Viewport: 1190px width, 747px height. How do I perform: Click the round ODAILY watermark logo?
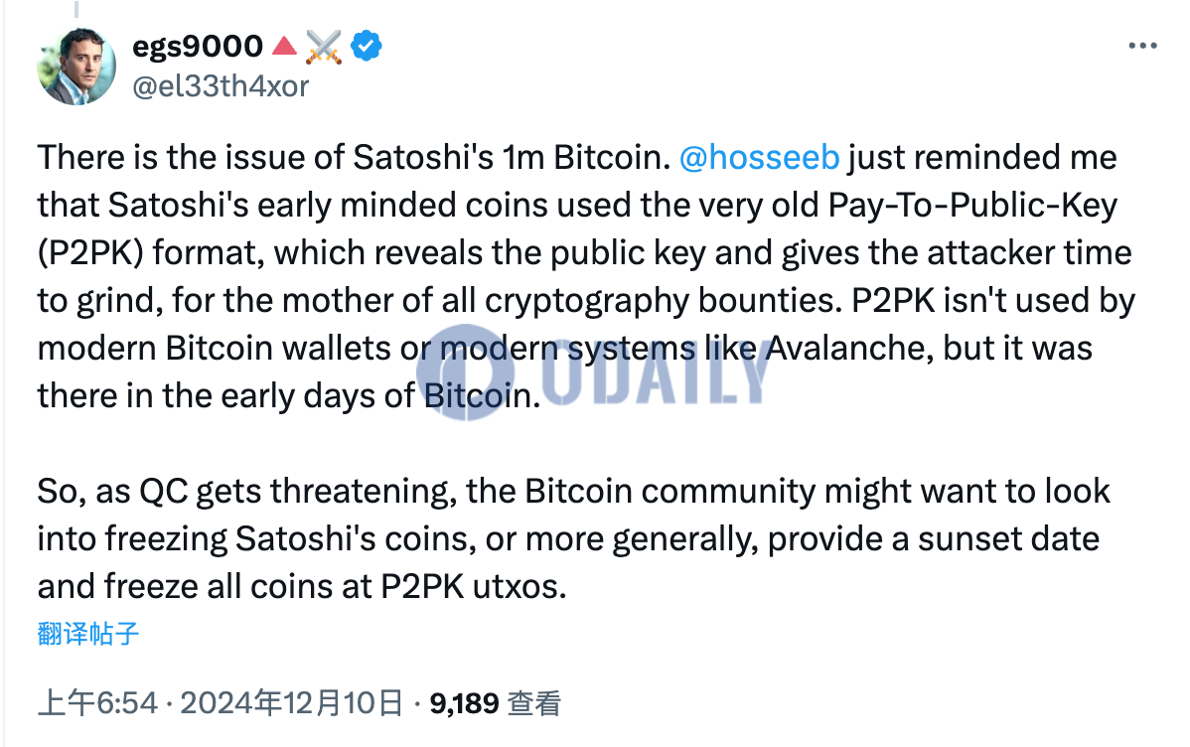tap(465, 373)
